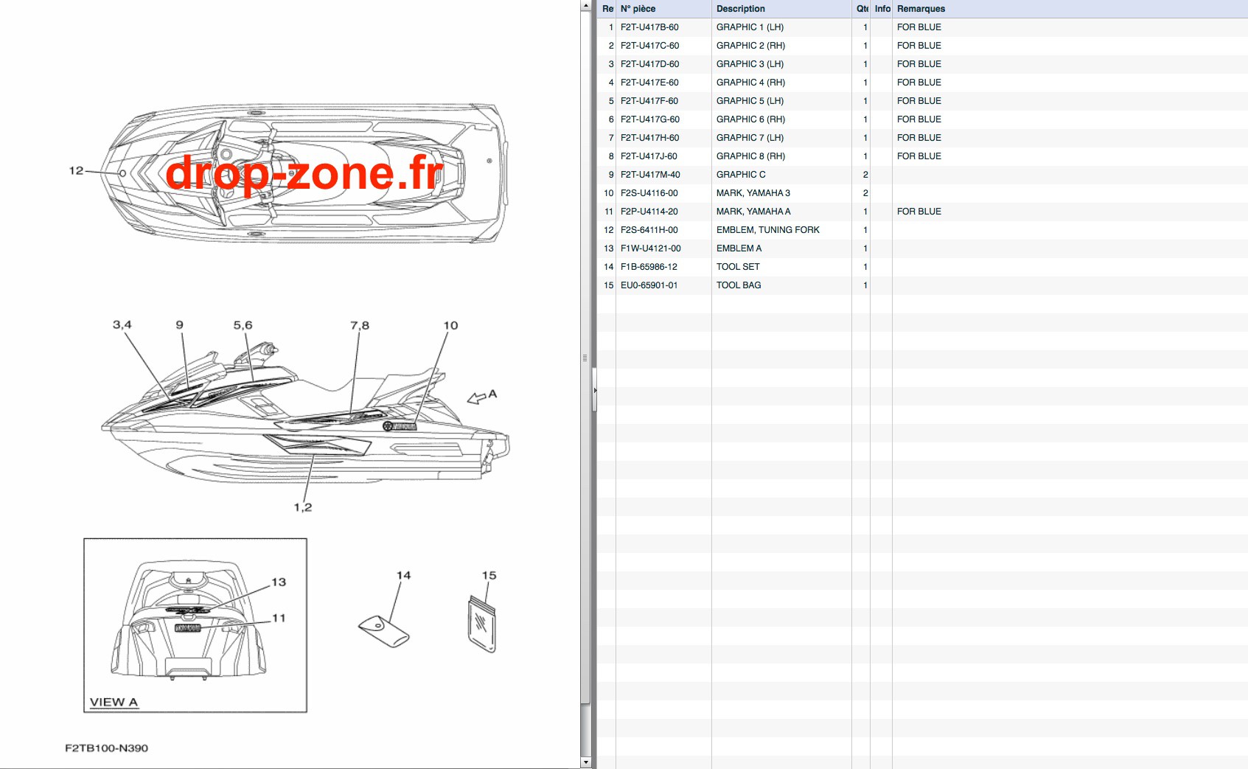Click part number EU0-65901-01
The image size is (1248, 769).
pos(649,285)
